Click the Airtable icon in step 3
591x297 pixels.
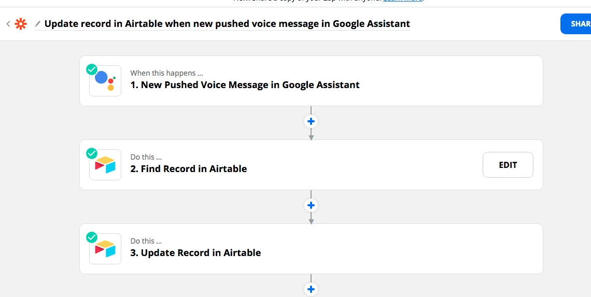click(105, 249)
